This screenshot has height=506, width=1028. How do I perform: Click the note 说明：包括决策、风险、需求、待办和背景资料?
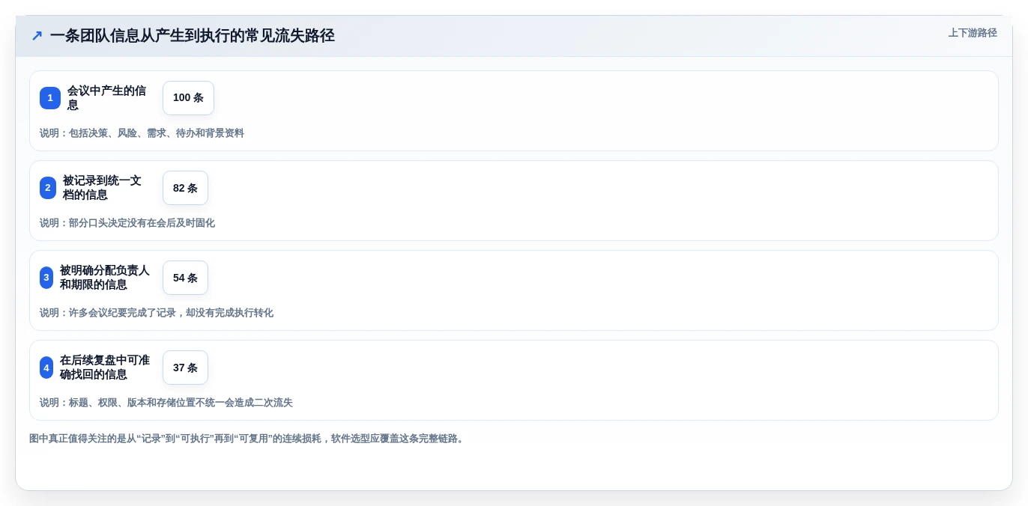[142, 133]
